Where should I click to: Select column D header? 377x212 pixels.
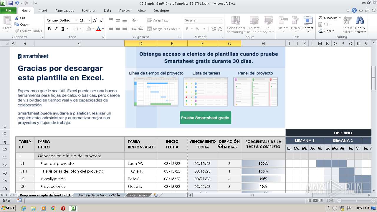[141, 44]
